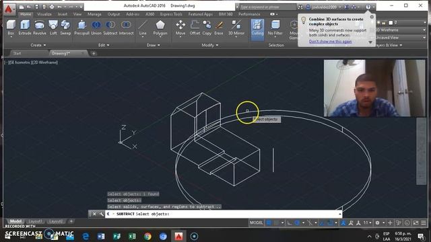The width and height of the screenshot is (431, 242).
Task: Click the Subtract solid command
Action: click(x=110, y=28)
